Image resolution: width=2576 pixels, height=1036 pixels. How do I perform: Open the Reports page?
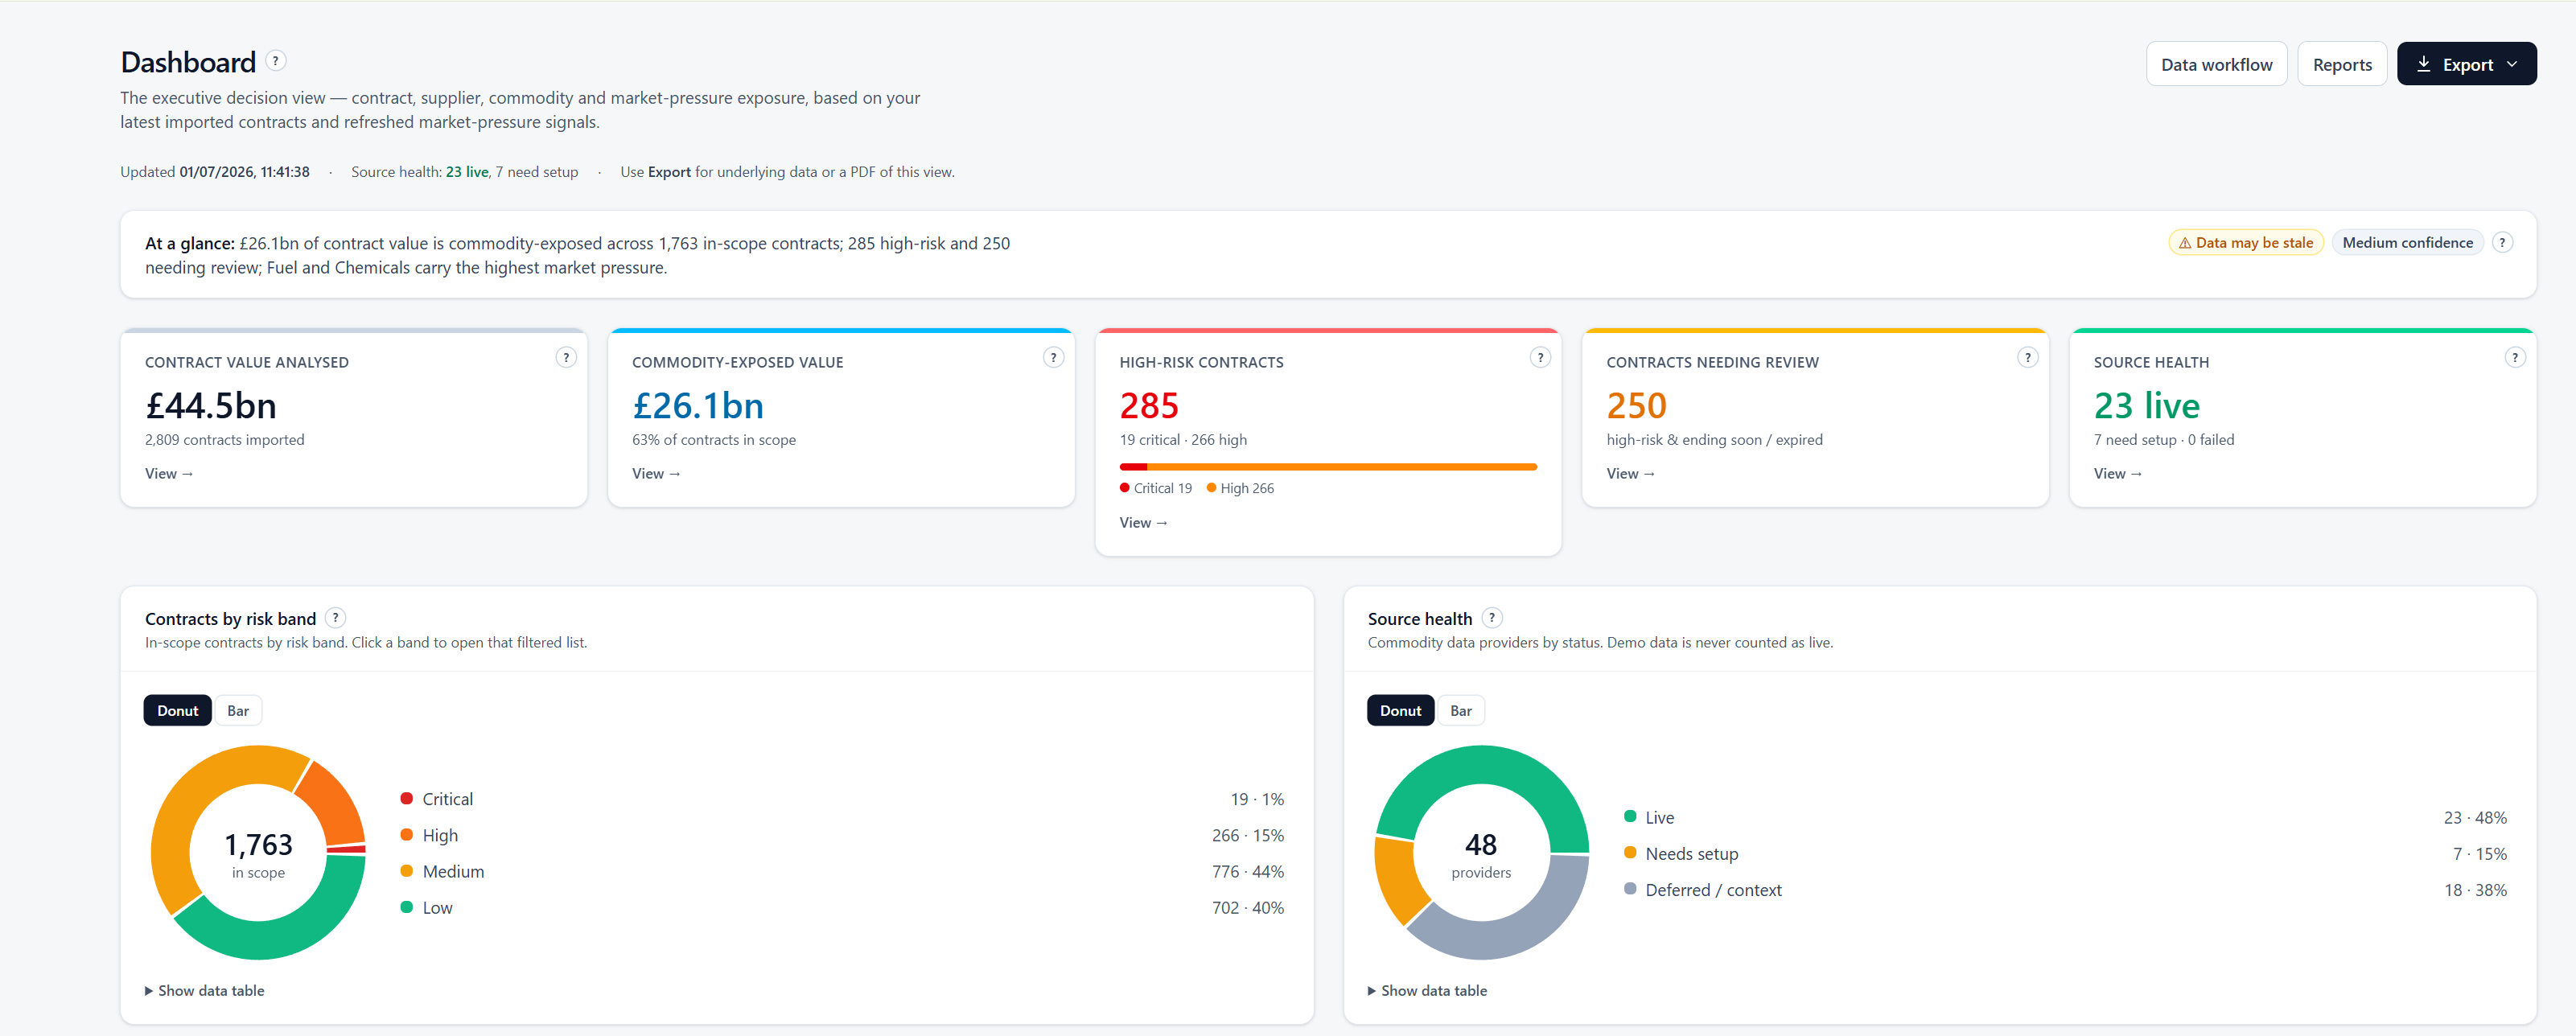click(x=2342, y=64)
